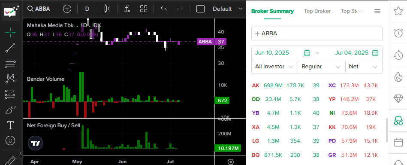Screen dimensions: 407x165
Task: Toggle the fullscreen square checkbox in toolbar
Action: click(200, 9)
